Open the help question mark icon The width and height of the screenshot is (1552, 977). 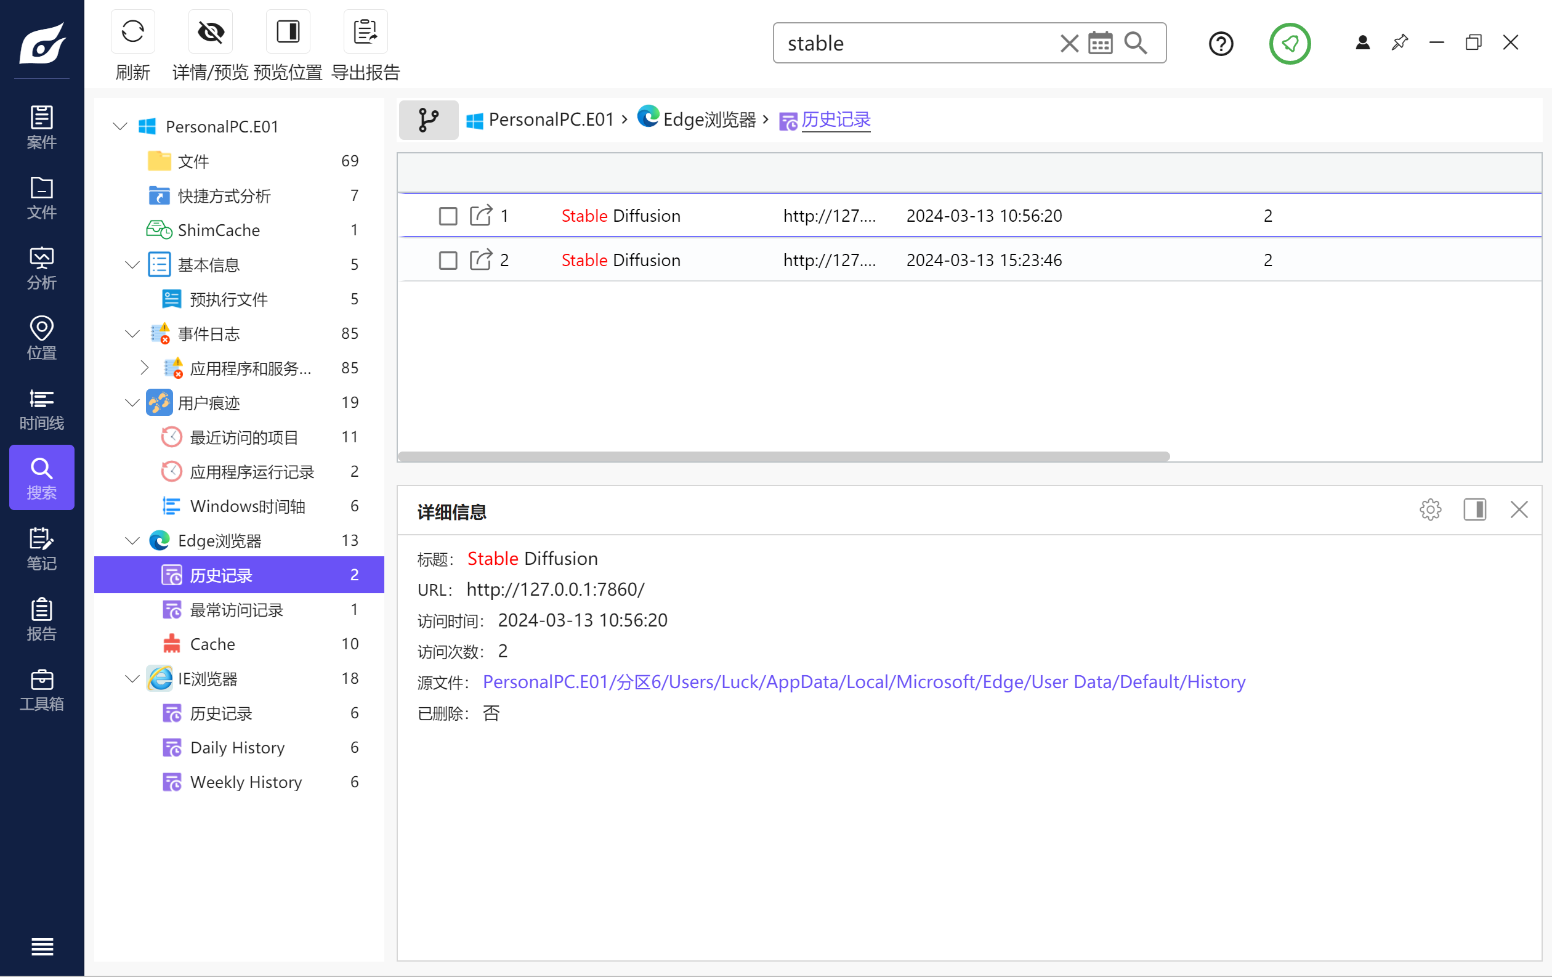[1221, 44]
